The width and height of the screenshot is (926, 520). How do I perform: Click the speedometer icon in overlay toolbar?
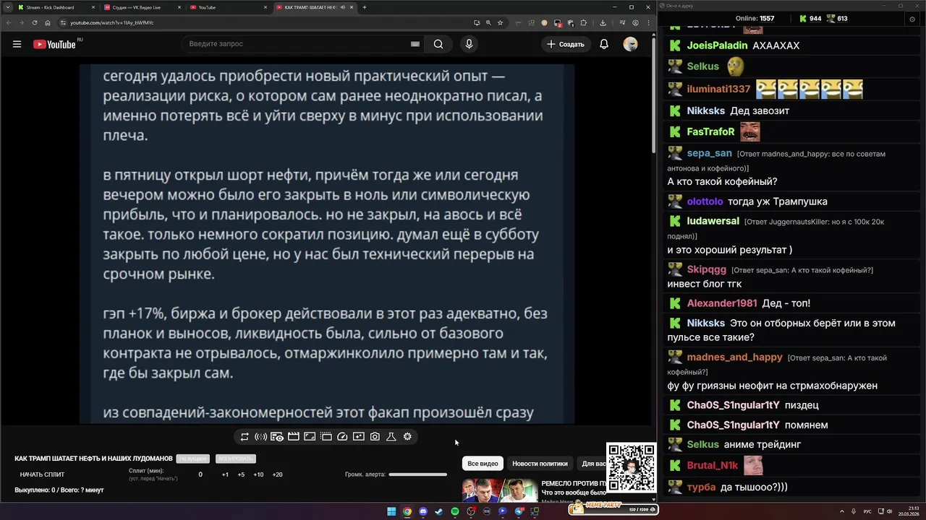tap(342, 437)
